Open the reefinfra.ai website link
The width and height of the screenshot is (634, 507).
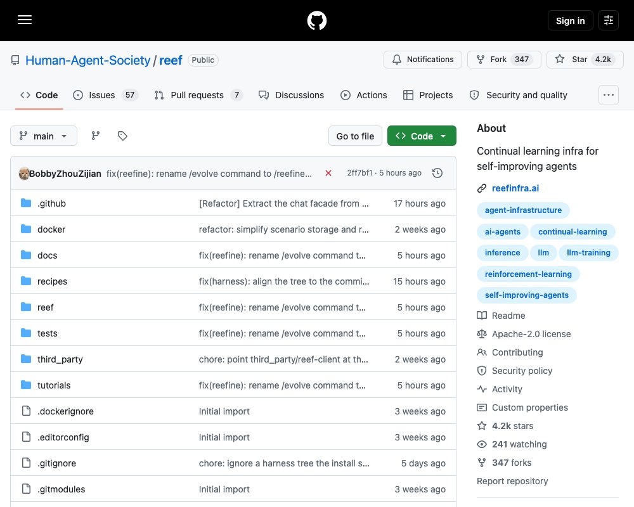[x=515, y=188]
